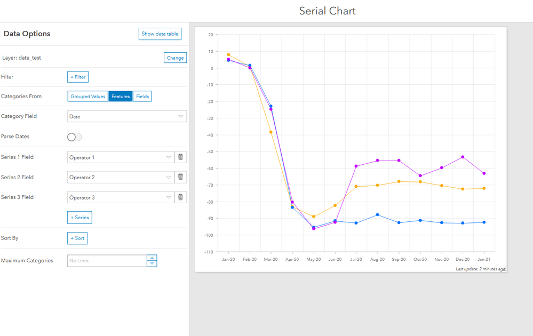Click trash icon for Series 3 Field
This screenshot has height=336, width=533.
point(180,197)
